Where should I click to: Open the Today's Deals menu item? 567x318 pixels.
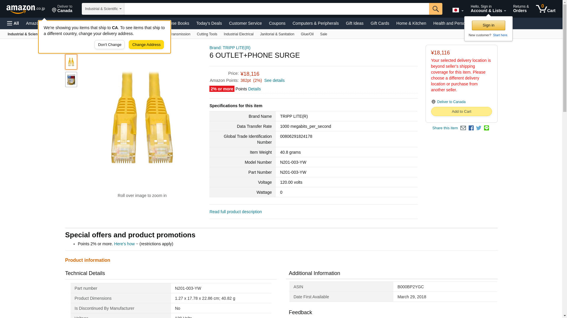(x=209, y=23)
